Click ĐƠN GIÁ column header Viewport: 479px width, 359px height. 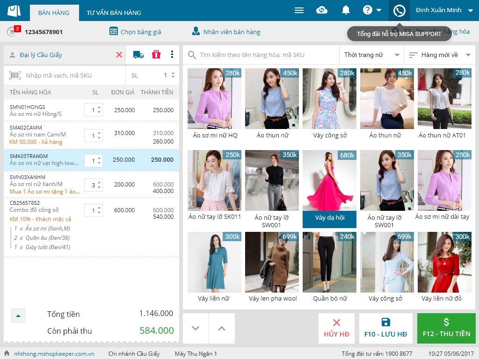[x=123, y=92]
